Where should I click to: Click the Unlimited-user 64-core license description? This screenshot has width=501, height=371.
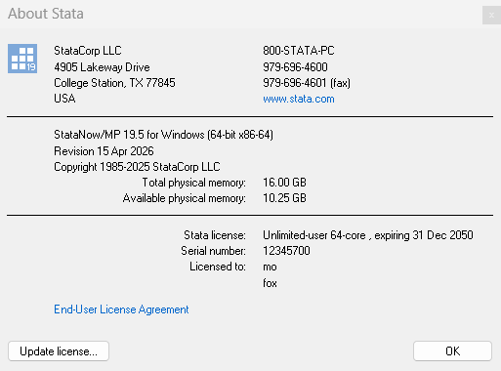[x=368, y=235]
